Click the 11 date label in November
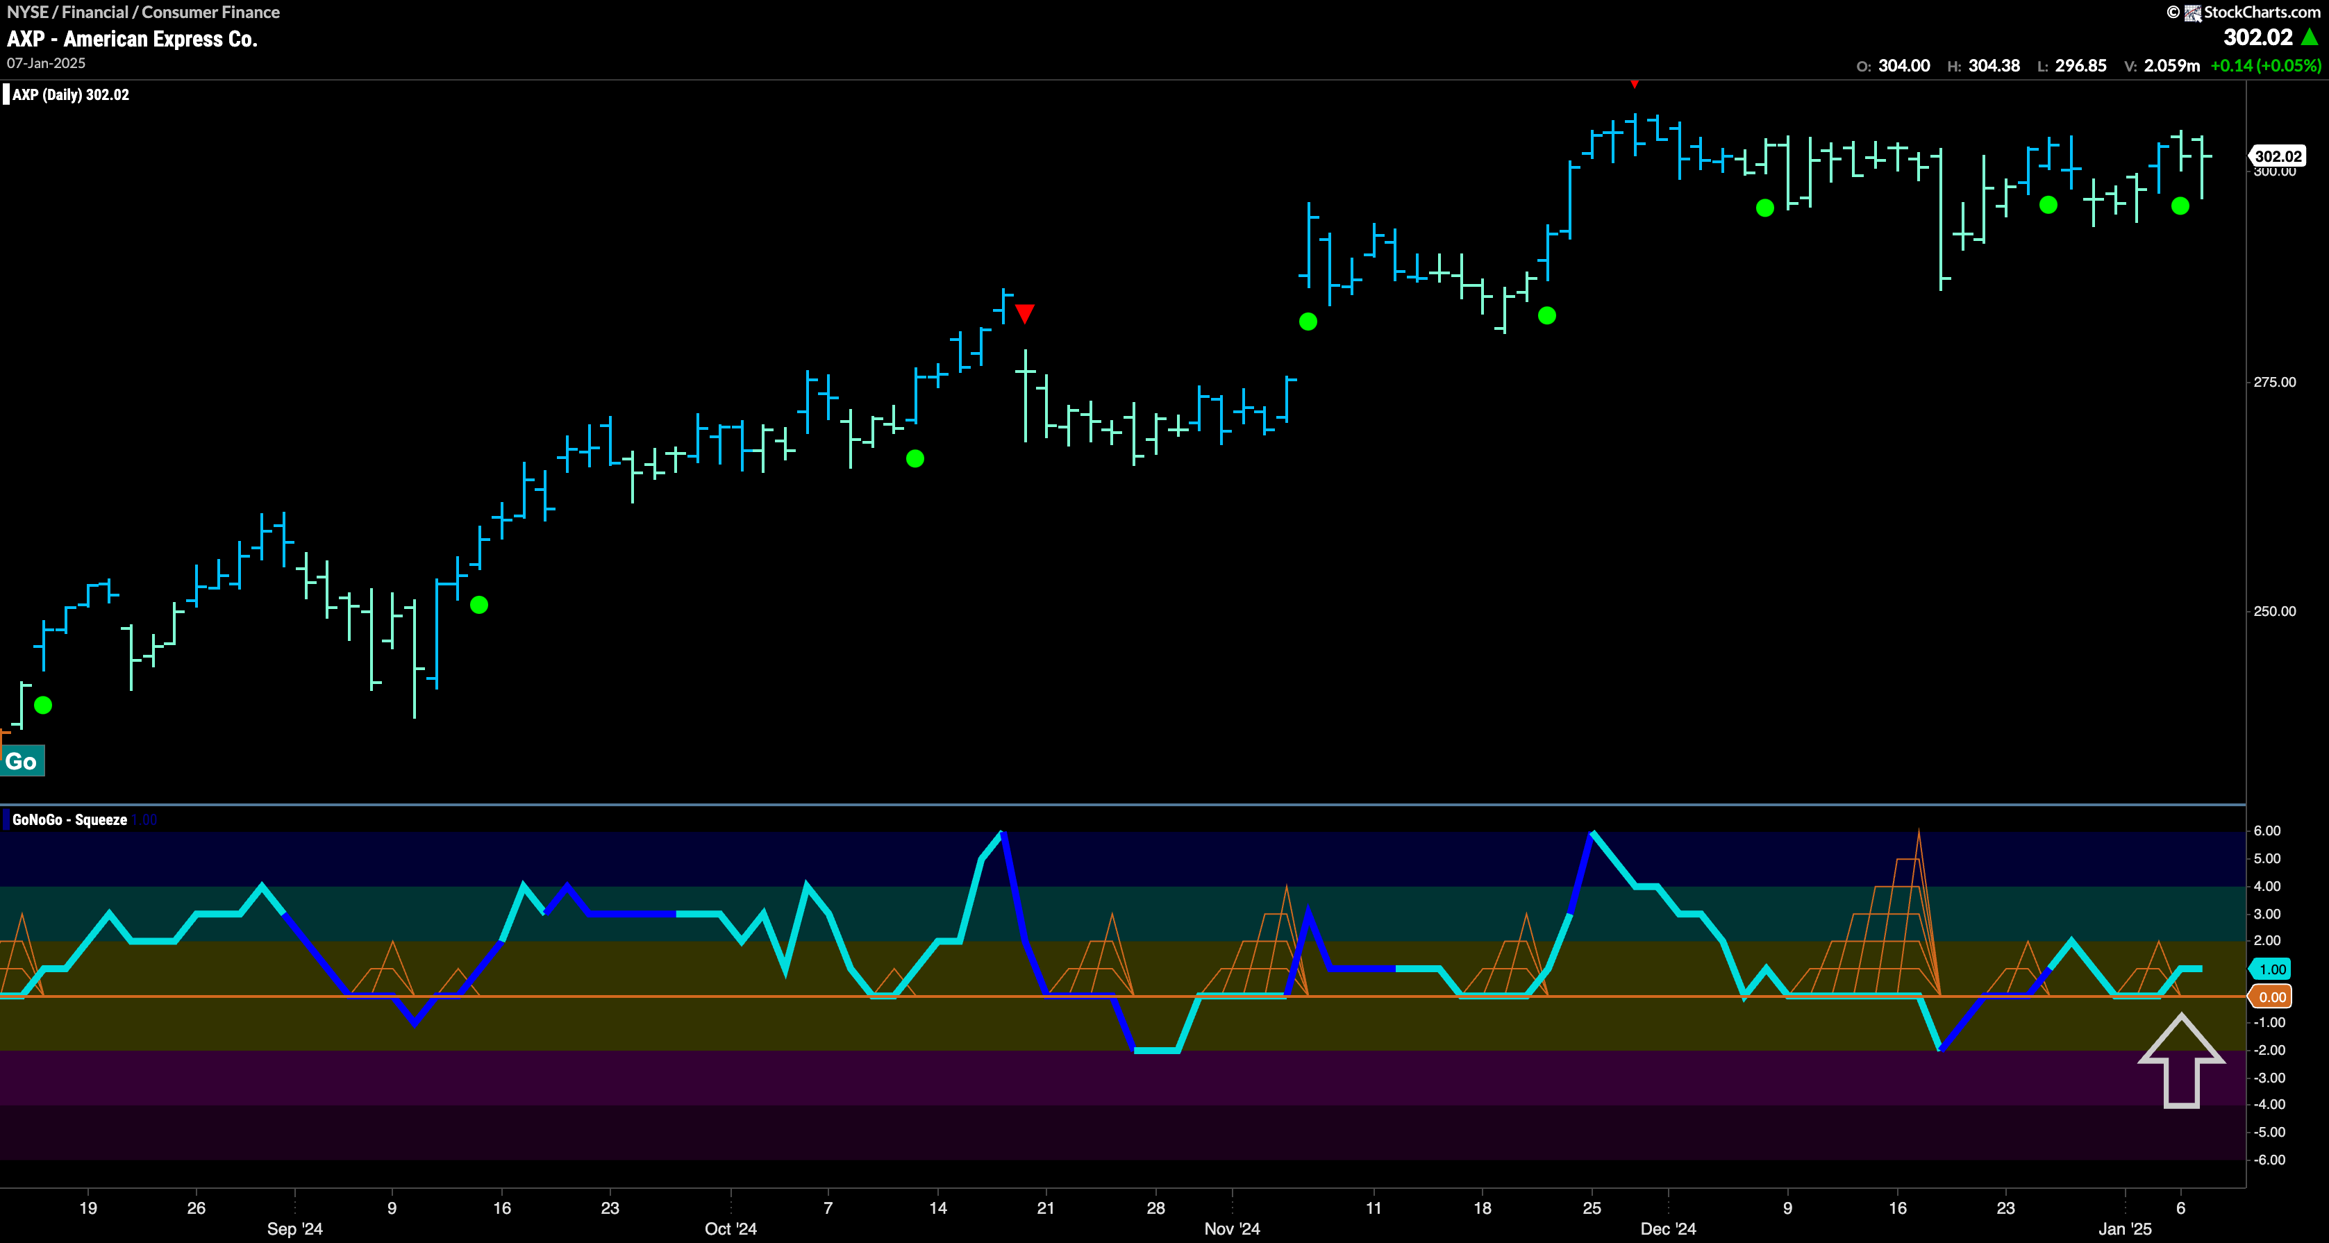This screenshot has height=1243, width=2329. pyautogui.click(x=1374, y=1208)
